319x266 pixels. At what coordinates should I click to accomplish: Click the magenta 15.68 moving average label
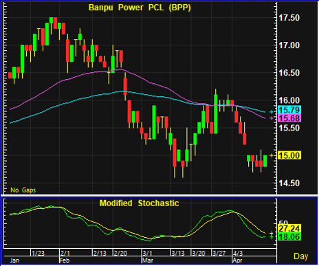click(x=289, y=118)
